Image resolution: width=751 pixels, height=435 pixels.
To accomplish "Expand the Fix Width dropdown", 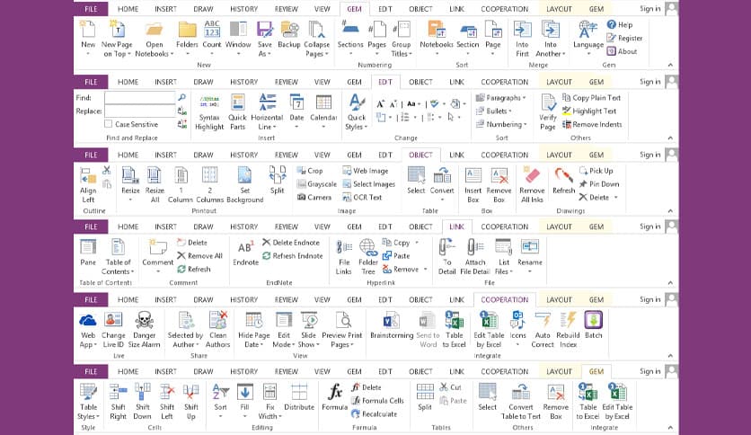I will pos(279,416).
